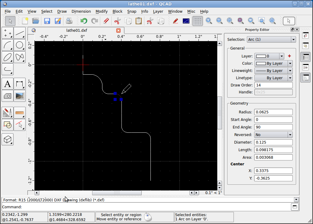Save the drawing with floppy icon
This screenshot has height=224, width=313.
47,21
